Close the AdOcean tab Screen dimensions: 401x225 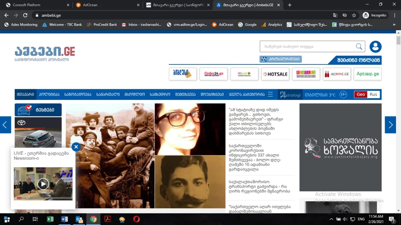coord(138,5)
